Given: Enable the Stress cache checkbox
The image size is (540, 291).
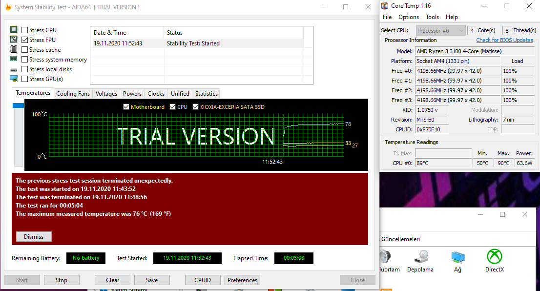Looking at the screenshot, I should click(24, 50).
